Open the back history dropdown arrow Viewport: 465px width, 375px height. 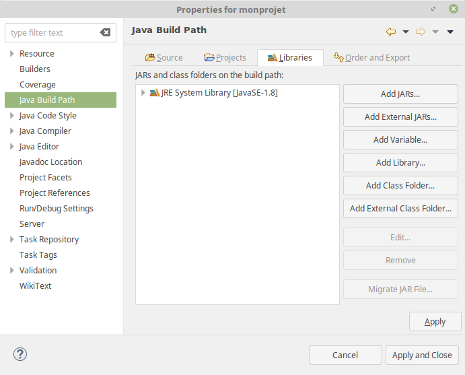[406, 32]
